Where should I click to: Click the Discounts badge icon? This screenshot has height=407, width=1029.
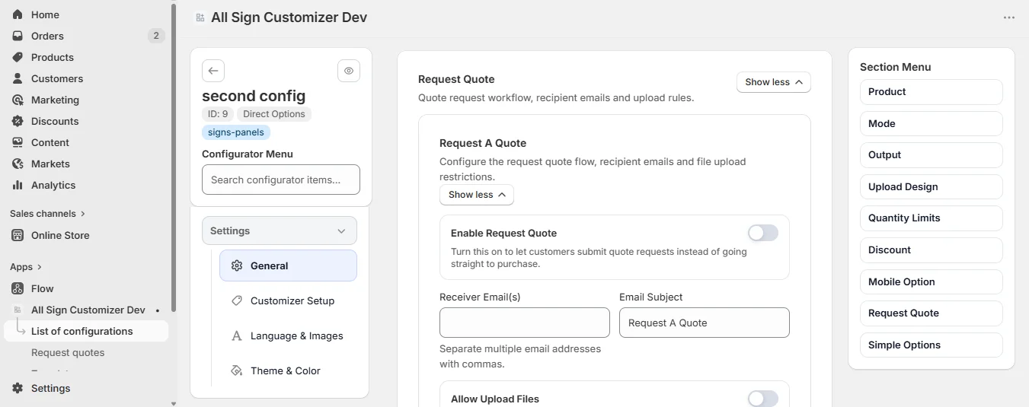[18, 121]
